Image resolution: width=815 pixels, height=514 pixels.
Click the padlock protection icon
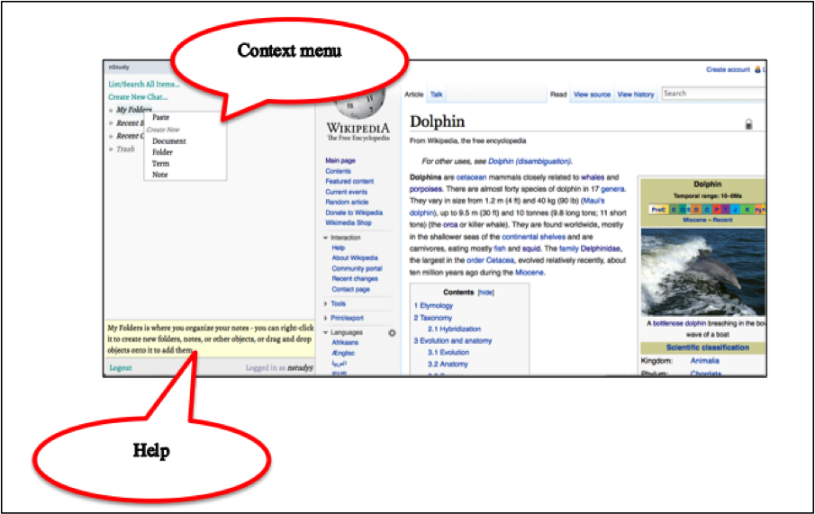coord(748,124)
